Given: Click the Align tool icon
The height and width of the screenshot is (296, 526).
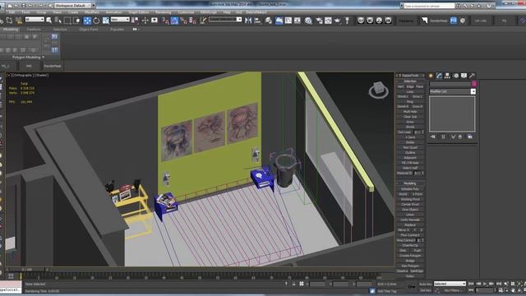Looking at the screenshot, I should click(x=258, y=21).
